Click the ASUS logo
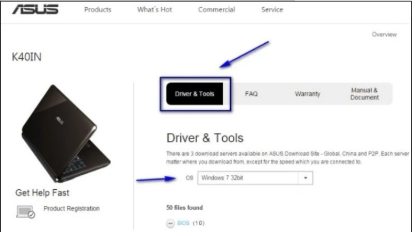This screenshot has height=232, width=412. click(x=35, y=9)
